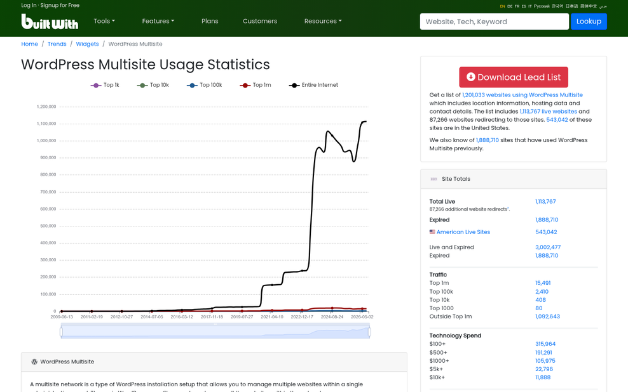628x392 pixels.
Task: Click the BuiltWith logo
Action: click(x=50, y=22)
